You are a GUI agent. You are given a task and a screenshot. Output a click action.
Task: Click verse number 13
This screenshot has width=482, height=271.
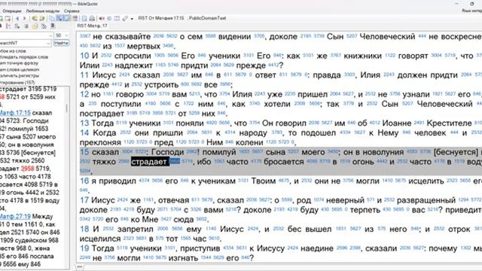click(x=84, y=123)
